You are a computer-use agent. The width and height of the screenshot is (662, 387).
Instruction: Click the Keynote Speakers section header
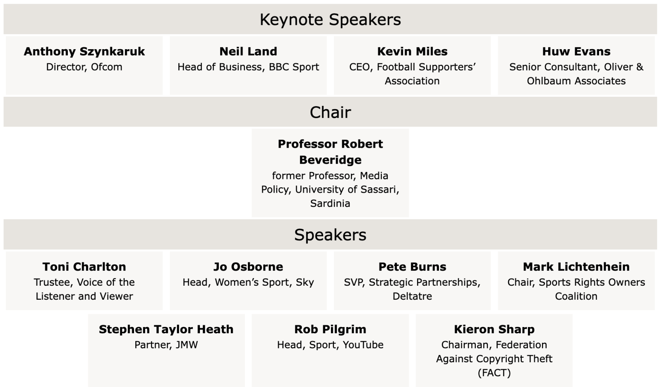pos(330,19)
